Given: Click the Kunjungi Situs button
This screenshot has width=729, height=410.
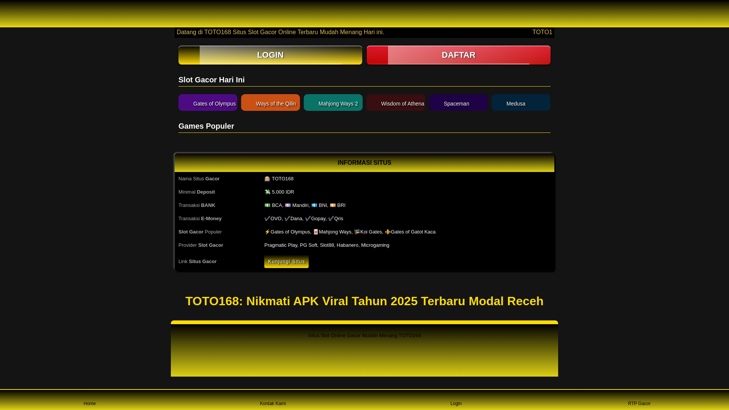Looking at the screenshot, I should 286,262.
